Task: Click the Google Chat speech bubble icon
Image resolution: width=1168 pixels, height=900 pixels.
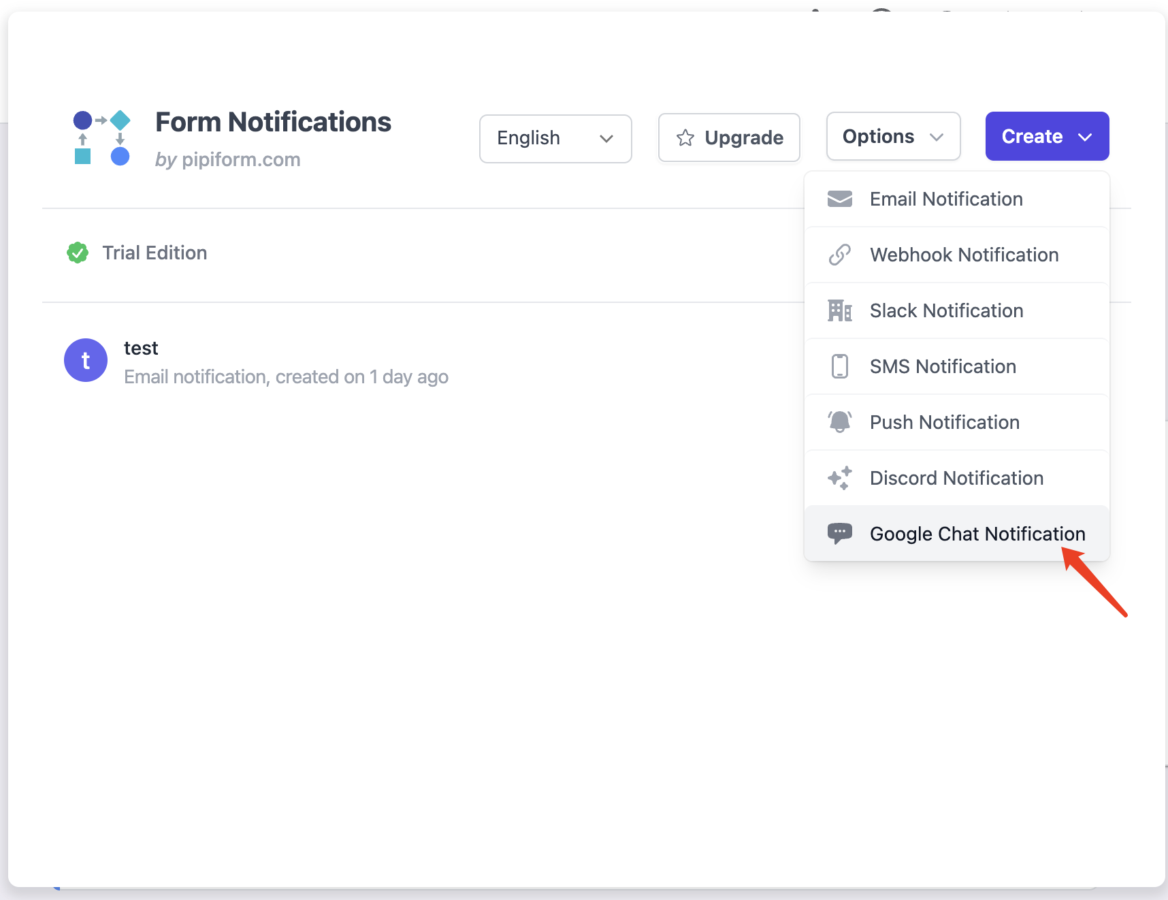Action: coord(840,533)
